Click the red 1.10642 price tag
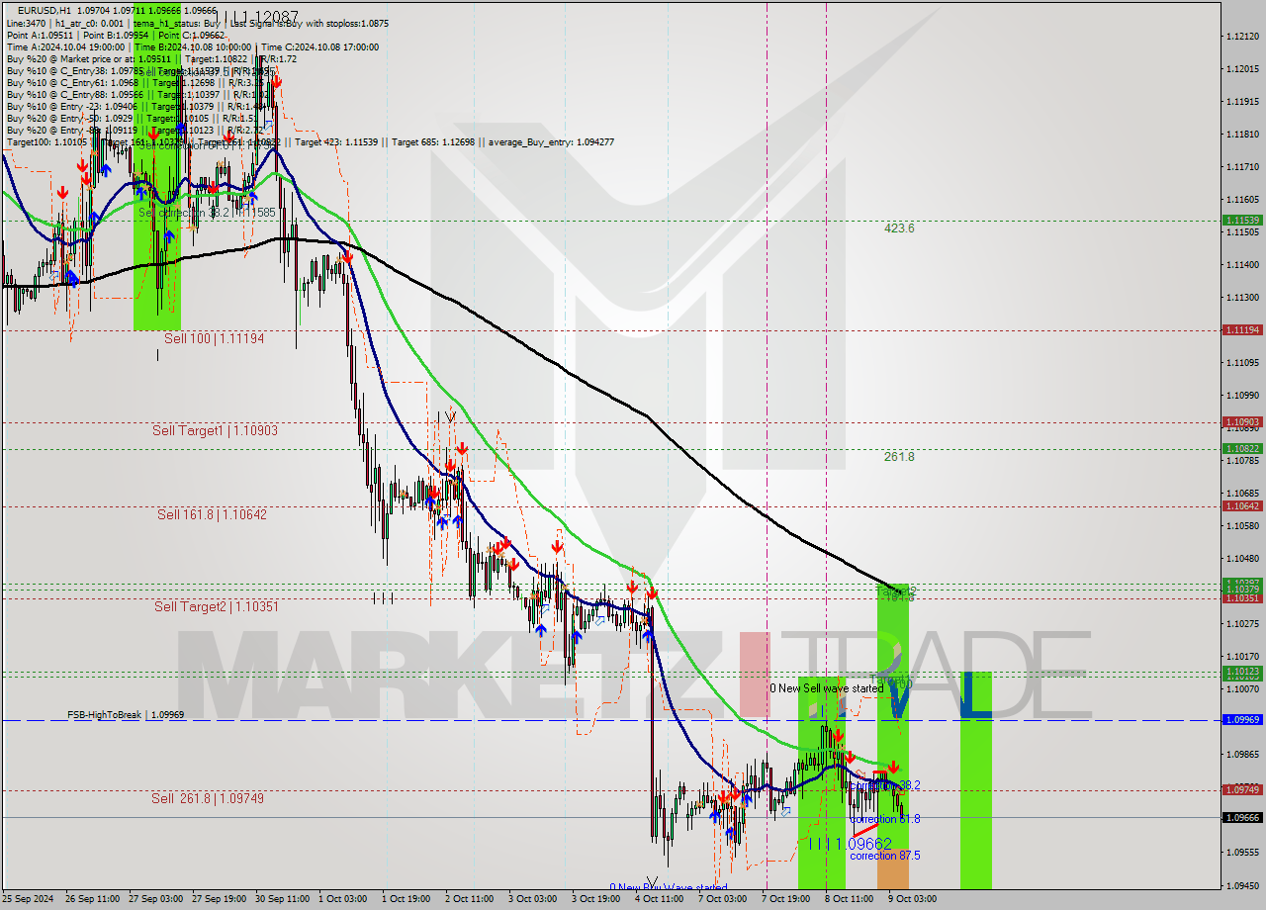 pos(1242,505)
